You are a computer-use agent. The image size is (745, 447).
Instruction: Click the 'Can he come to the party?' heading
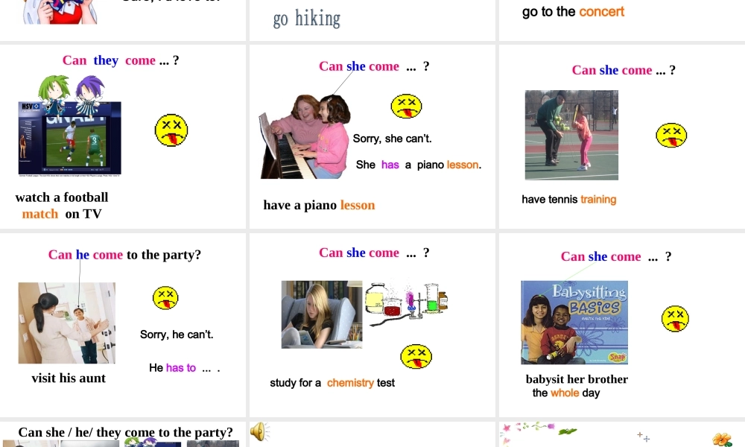click(124, 255)
